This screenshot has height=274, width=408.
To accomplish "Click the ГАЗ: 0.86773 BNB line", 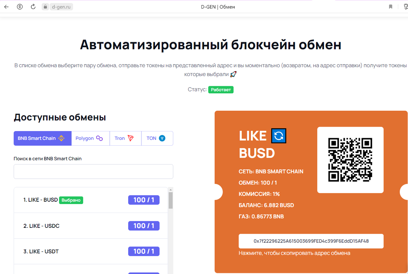I will pos(261,217).
